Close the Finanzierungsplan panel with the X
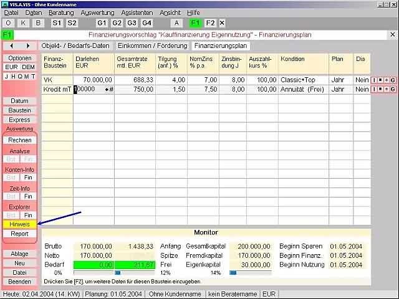This screenshot has height=299, width=399. [x=393, y=35]
